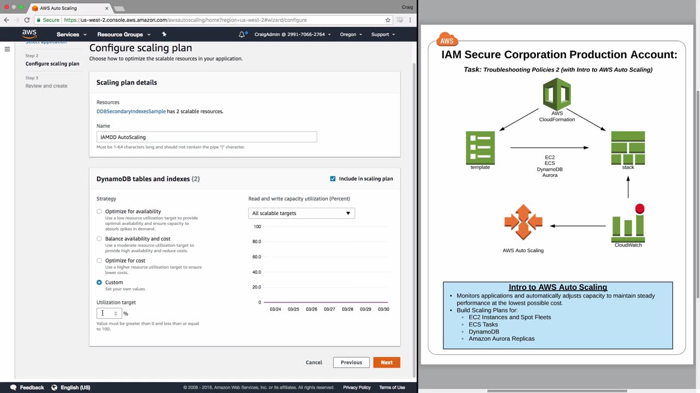Click the Previous button
The image size is (700, 393).
tap(351, 362)
